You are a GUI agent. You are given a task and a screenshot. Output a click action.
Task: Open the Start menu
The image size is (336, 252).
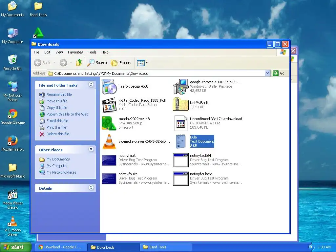(15, 247)
